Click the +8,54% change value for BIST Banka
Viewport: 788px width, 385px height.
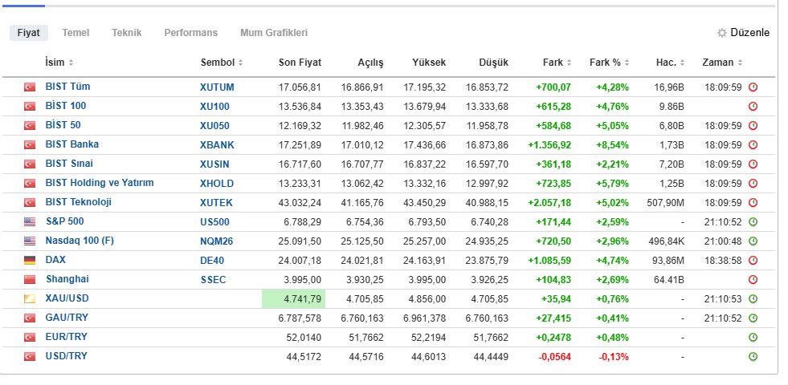point(613,145)
